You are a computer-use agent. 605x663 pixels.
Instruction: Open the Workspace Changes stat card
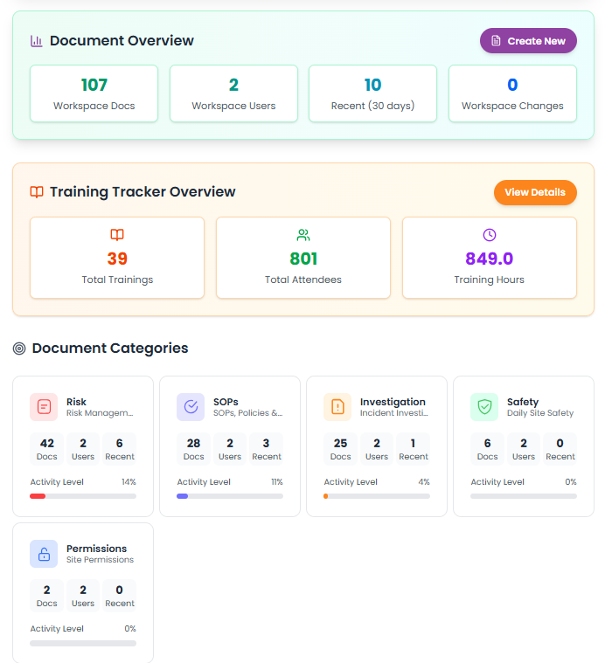tap(512, 93)
